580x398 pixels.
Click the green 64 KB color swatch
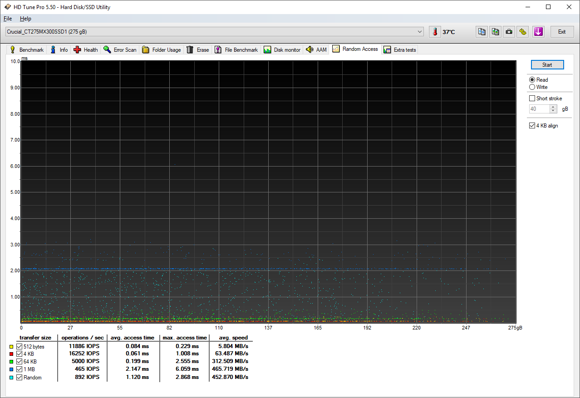point(11,362)
